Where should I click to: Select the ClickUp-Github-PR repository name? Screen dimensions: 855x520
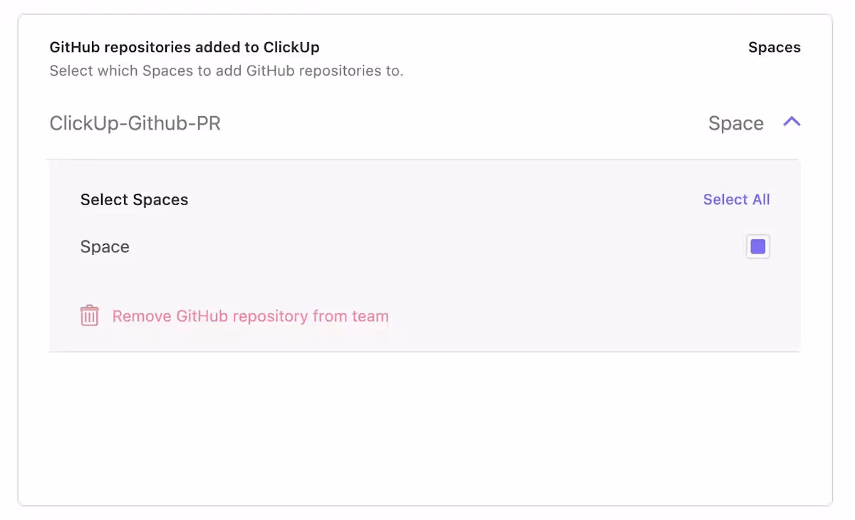135,123
